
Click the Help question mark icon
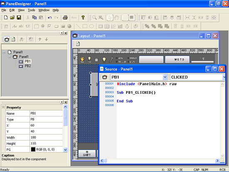83,17
